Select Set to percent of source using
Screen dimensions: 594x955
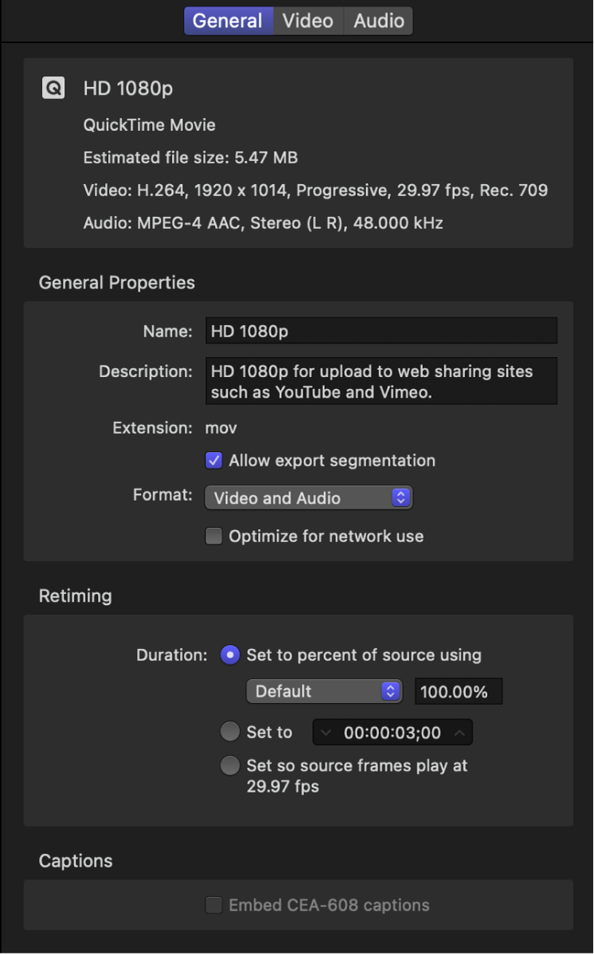229,654
